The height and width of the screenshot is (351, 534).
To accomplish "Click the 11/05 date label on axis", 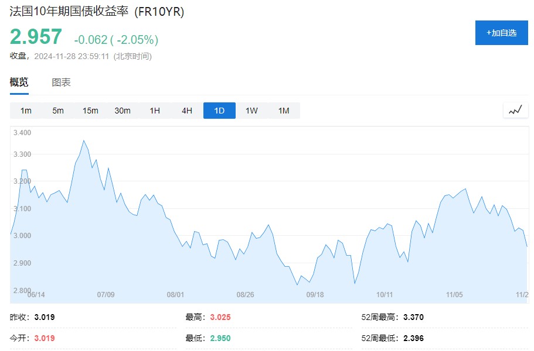I will (x=455, y=294).
